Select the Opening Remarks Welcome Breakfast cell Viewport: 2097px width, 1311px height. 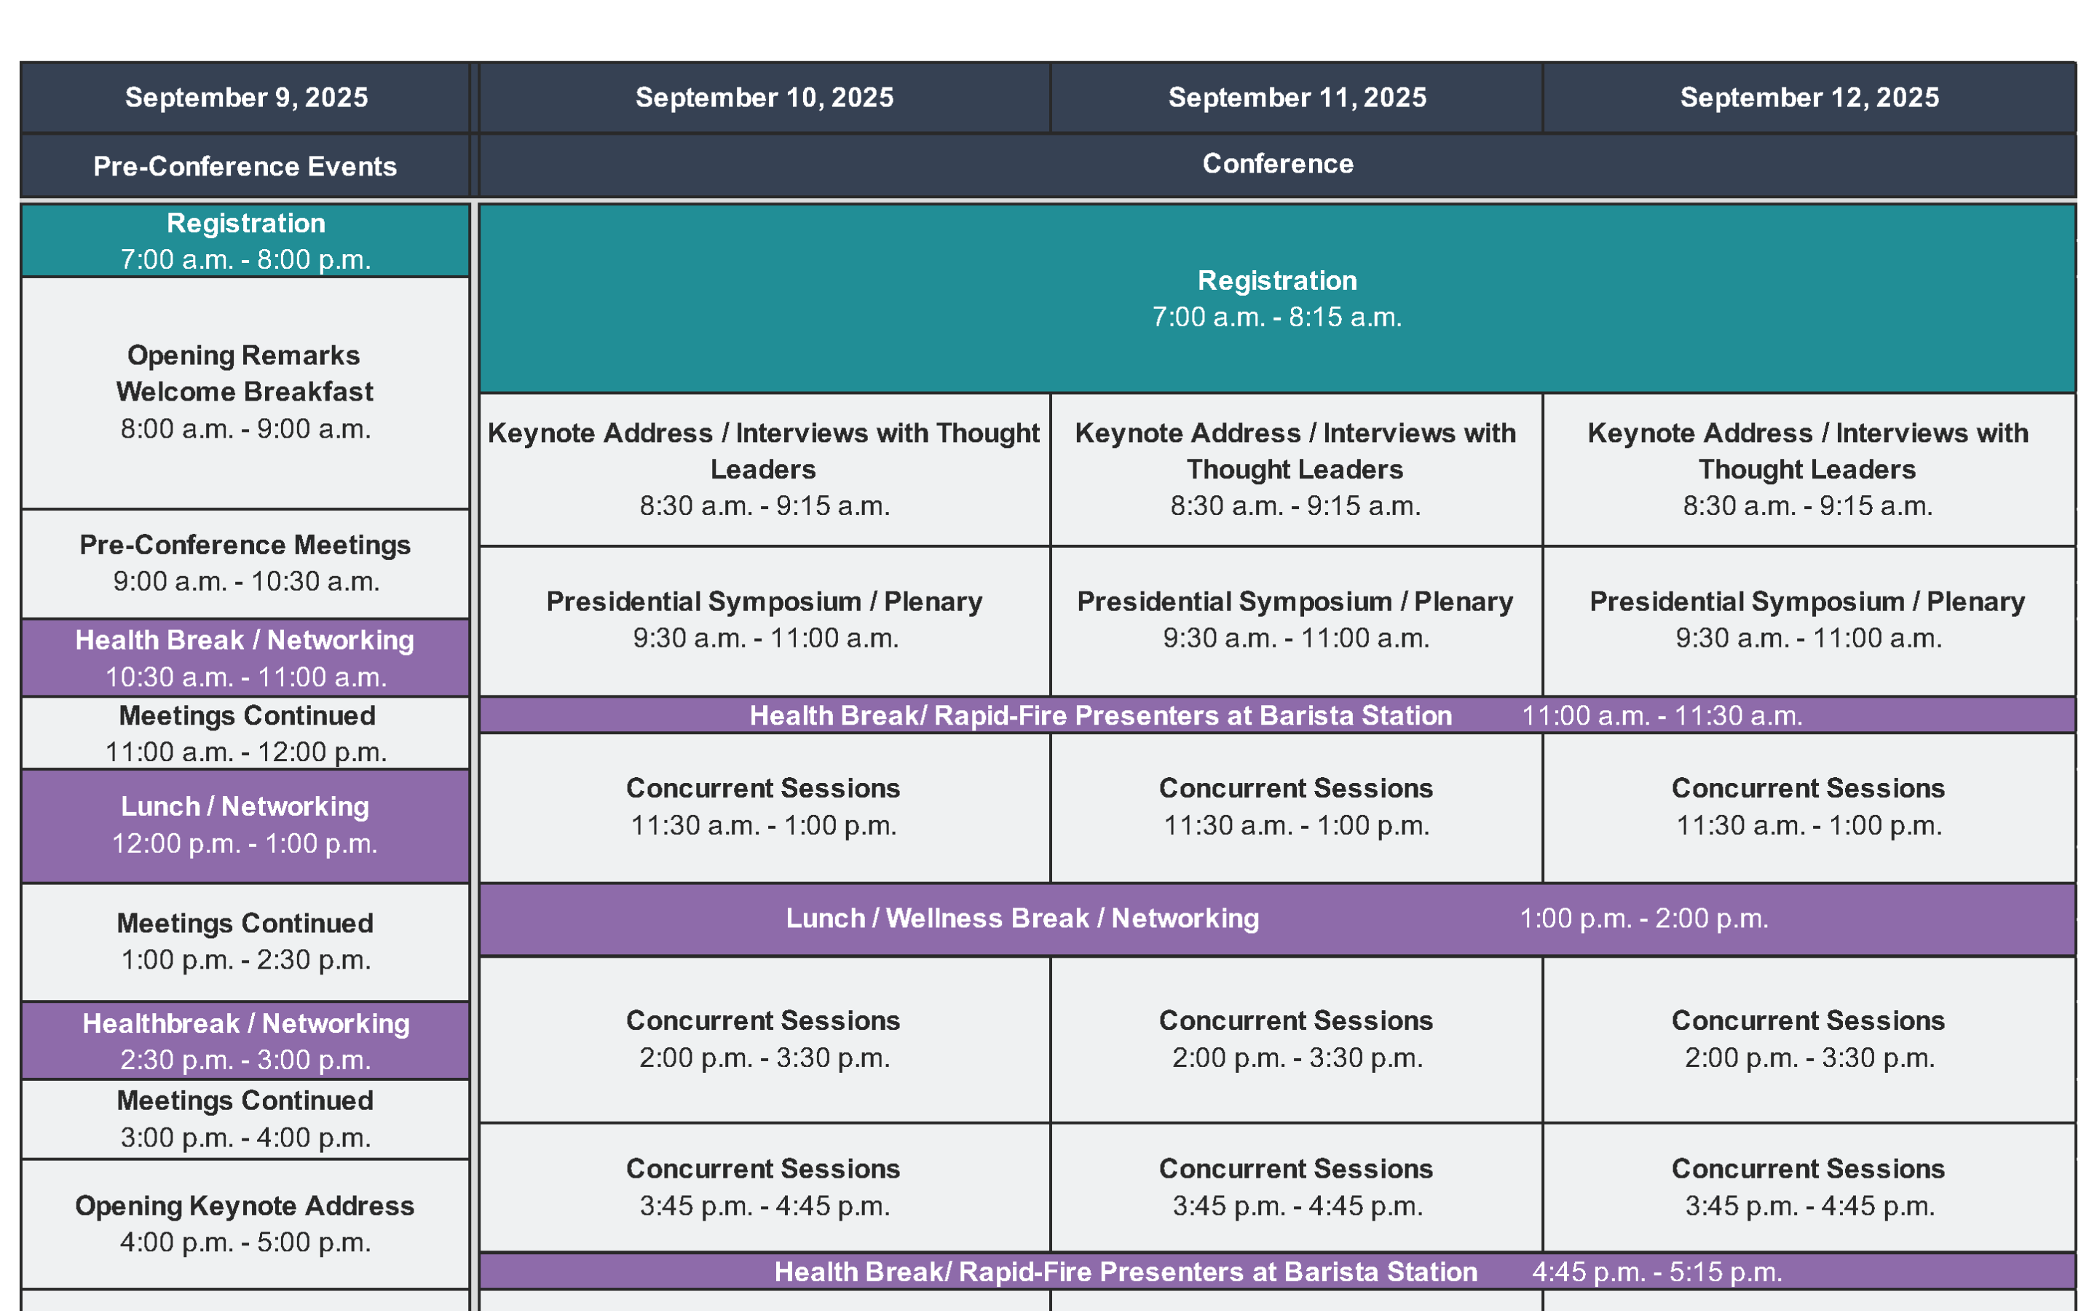245,392
